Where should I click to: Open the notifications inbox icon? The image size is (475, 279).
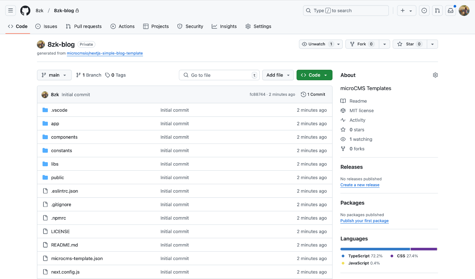(x=451, y=10)
